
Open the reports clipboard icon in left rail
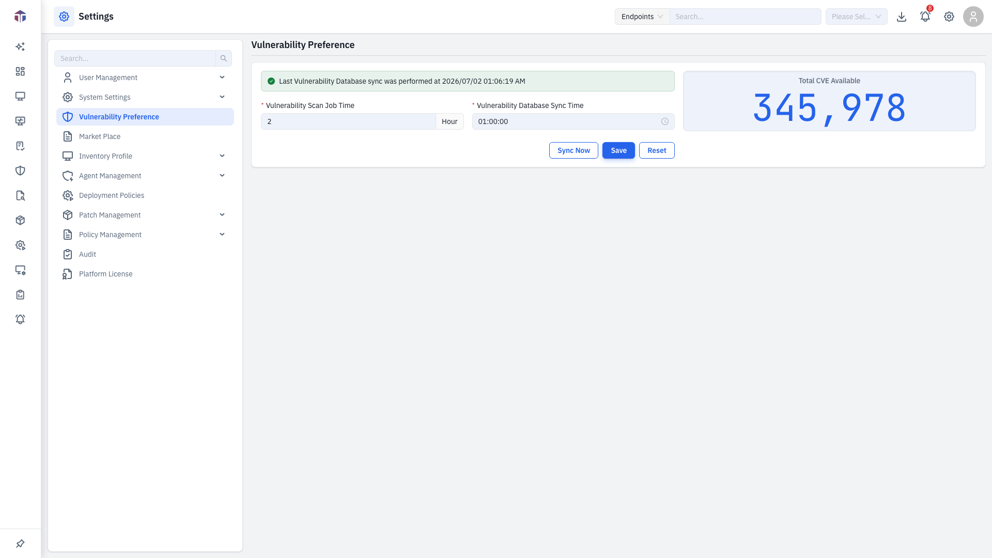[20, 295]
